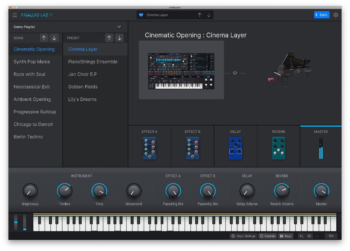Click the green Reverb pedal

click(279, 148)
